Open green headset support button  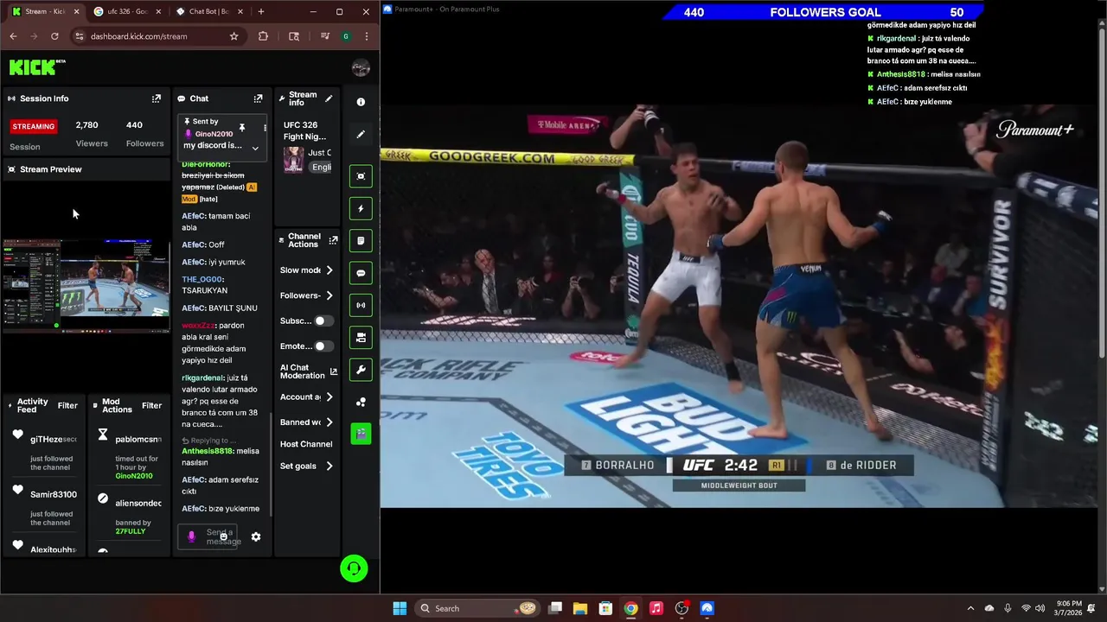(x=354, y=568)
